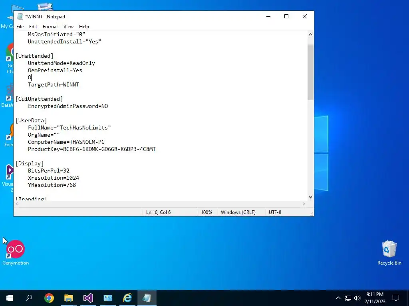Click the UnattendMode=ReadOnly line
Screen dimensions: 409x306
(x=61, y=63)
